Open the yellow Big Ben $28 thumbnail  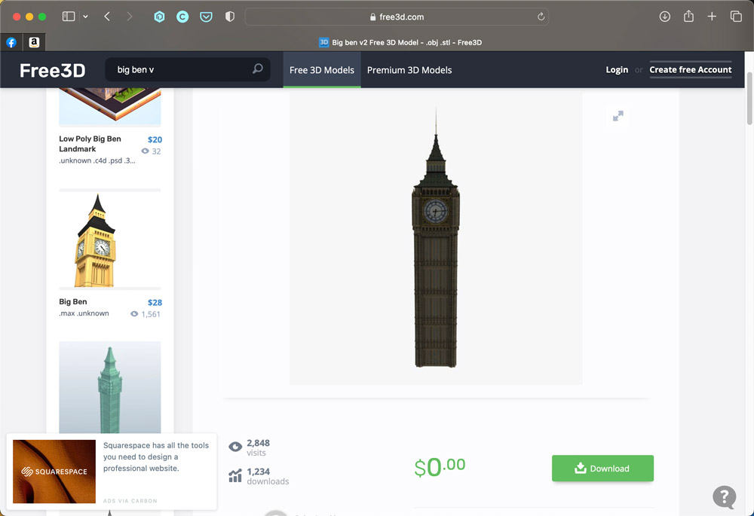(x=96, y=240)
